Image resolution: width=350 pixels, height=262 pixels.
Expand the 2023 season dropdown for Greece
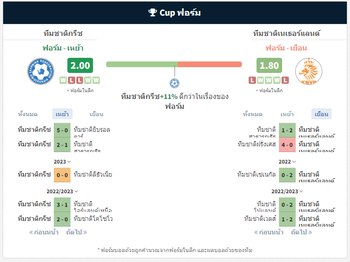point(62,161)
